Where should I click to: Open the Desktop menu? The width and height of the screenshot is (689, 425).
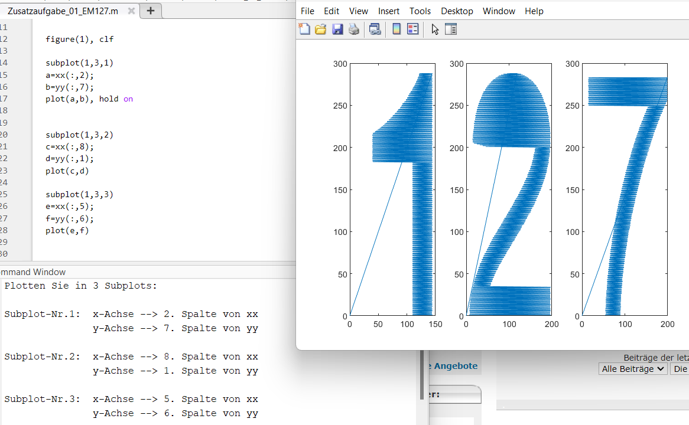[457, 11]
